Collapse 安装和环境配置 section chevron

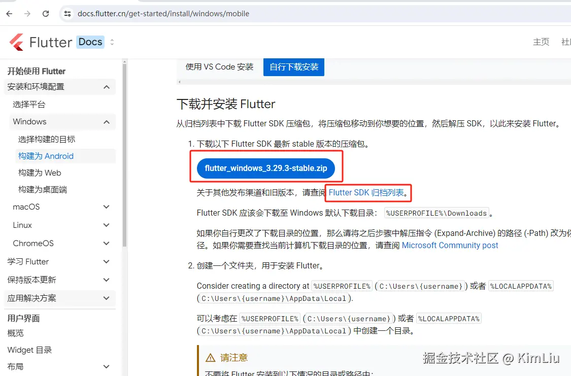point(107,87)
